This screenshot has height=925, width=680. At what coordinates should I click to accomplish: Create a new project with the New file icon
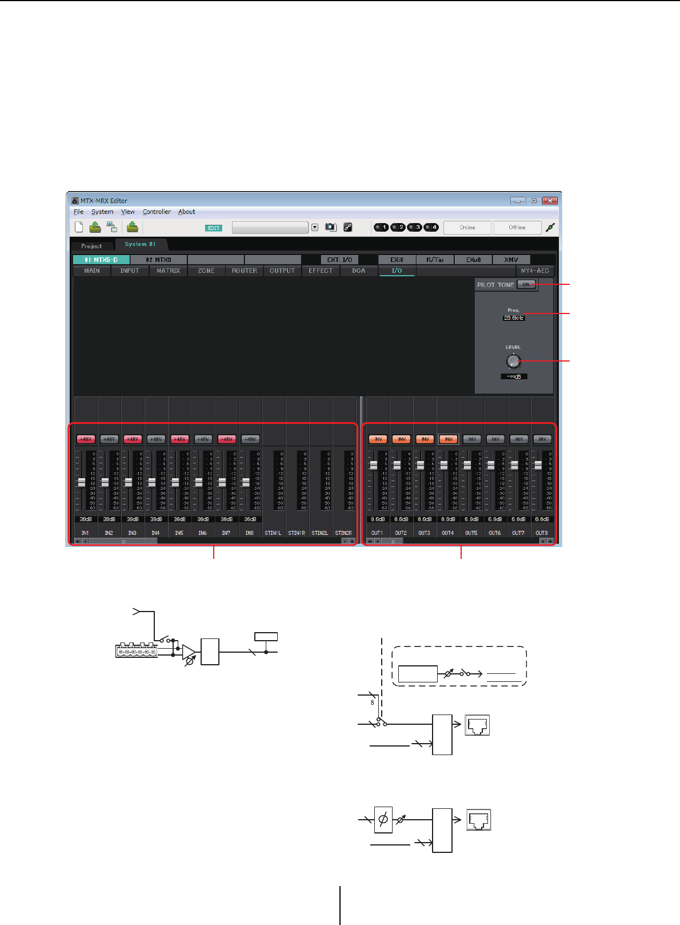[x=79, y=227]
